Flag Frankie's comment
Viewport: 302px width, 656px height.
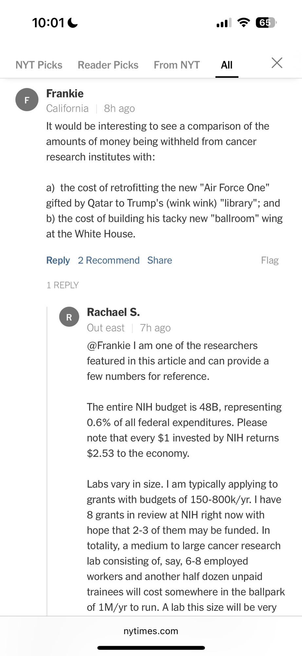coord(270,260)
